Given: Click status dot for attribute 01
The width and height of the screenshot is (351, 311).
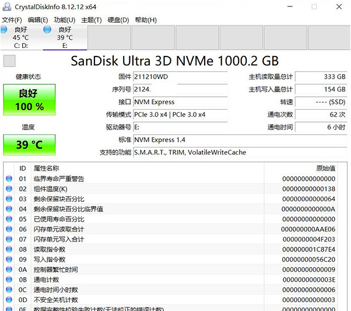Looking at the screenshot, I should pos(9,179).
